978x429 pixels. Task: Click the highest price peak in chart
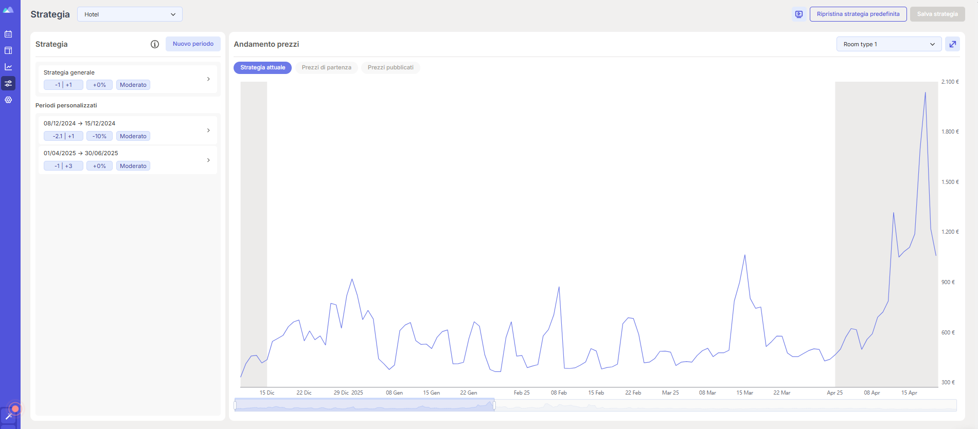(x=925, y=93)
